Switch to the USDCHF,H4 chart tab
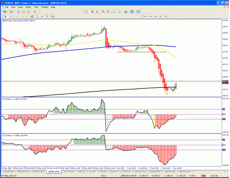Image resolution: width=230 pixels, height=178 pixels. 8,171
